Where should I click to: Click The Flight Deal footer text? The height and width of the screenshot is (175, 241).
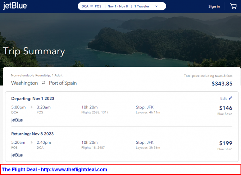(54, 170)
